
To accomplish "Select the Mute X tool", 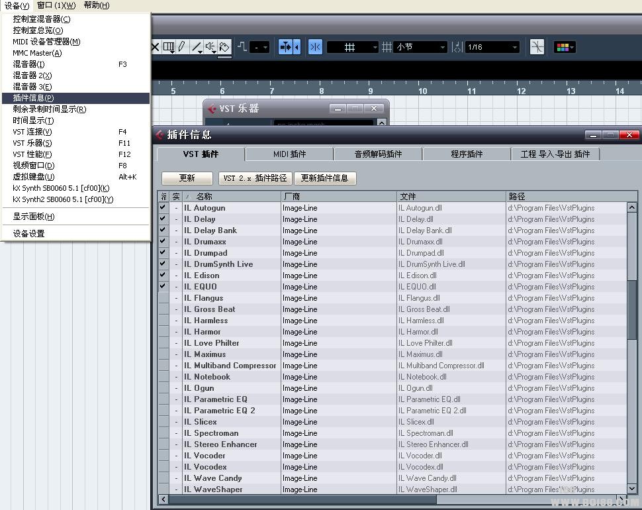I will pos(156,47).
